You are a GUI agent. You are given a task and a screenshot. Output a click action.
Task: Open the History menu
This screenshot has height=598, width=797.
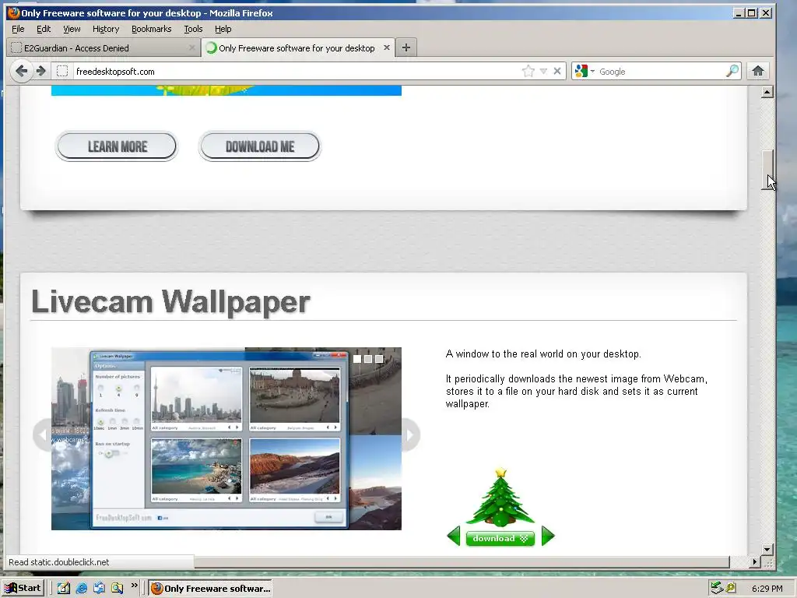[106, 29]
